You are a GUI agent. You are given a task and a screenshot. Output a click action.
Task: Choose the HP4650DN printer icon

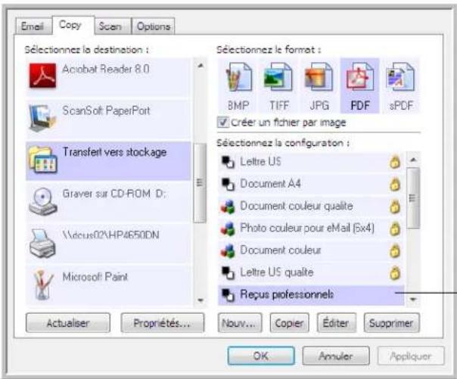[42, 244]
